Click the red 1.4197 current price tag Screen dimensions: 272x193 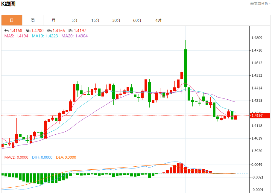click(x=260, y=116)
